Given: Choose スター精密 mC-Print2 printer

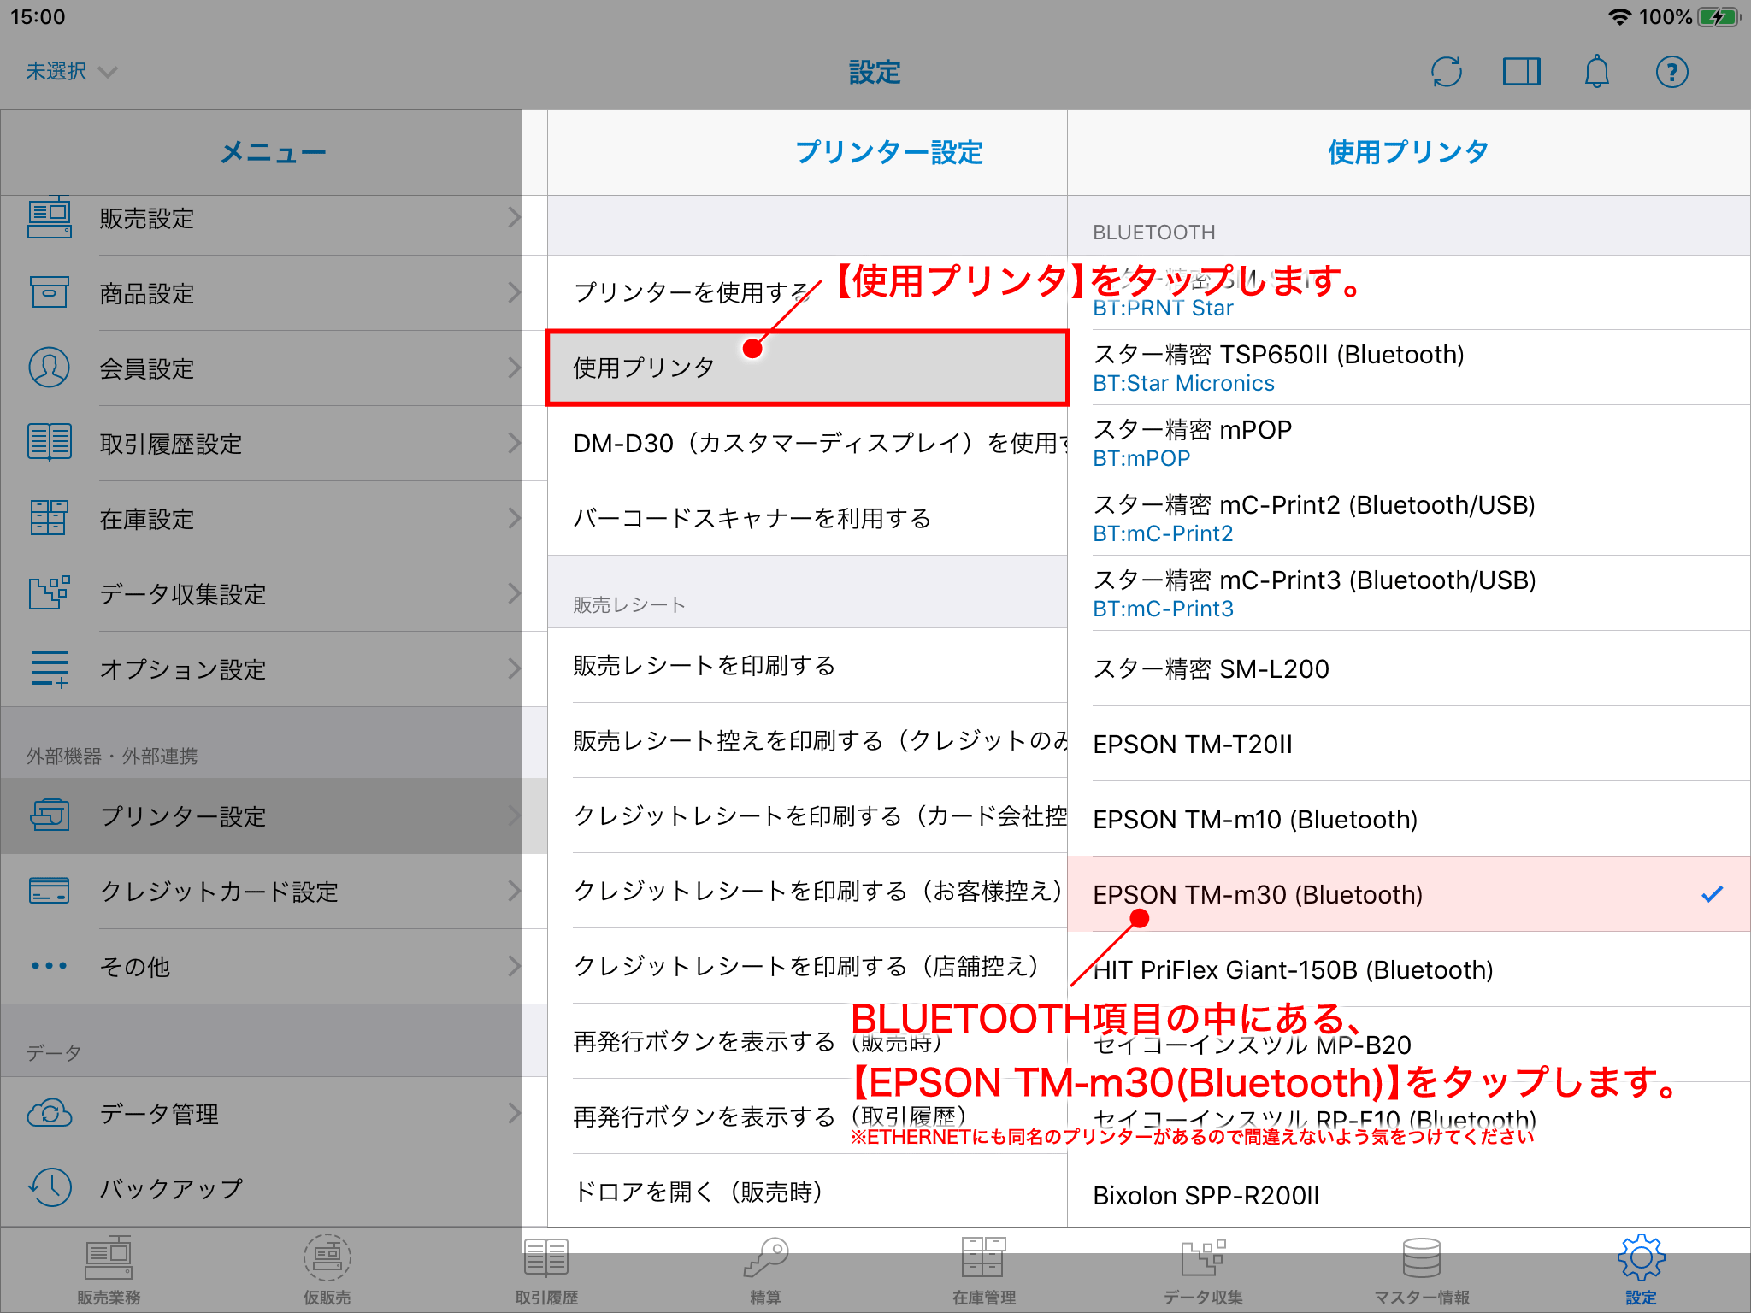Looking at the screenshot, I should click(x=1409, y=518).
